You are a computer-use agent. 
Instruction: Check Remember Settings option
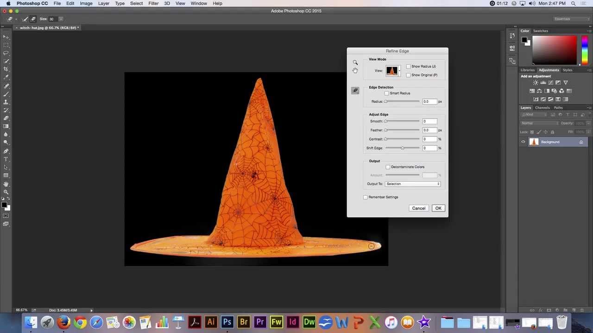[x=365, y=197]
